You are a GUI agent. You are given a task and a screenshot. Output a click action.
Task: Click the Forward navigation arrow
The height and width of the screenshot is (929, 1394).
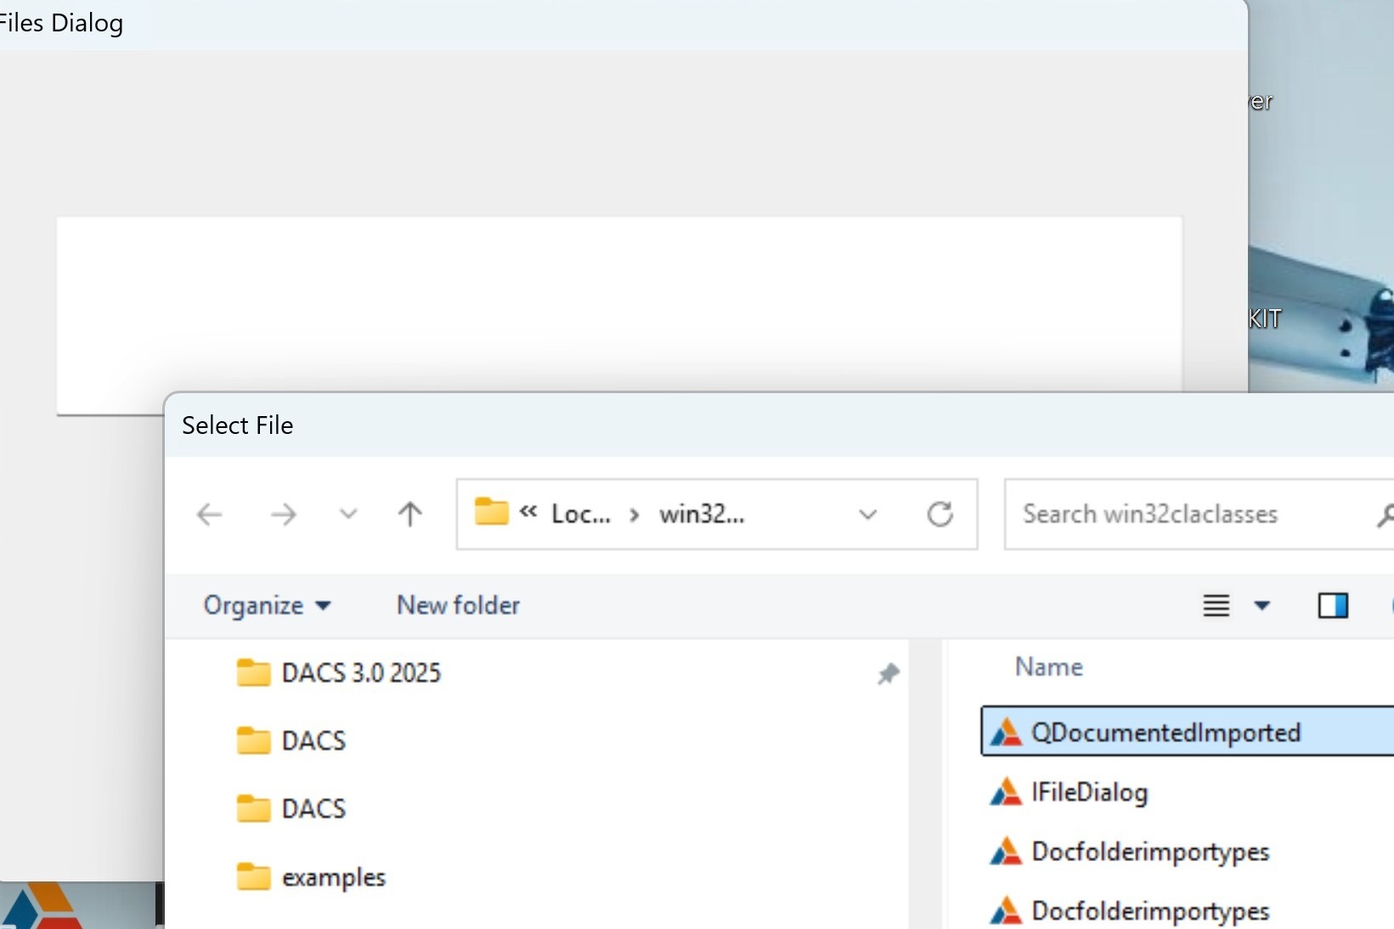pyautogui.click(x=283, y=515)
